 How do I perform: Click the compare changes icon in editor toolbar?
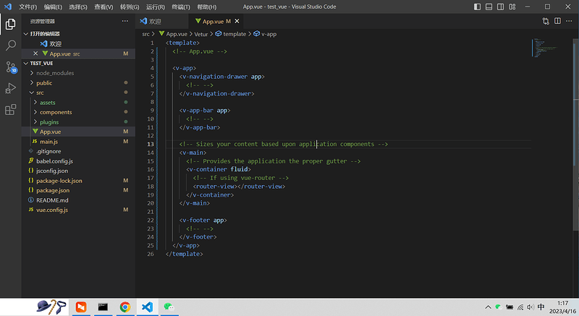546,22
